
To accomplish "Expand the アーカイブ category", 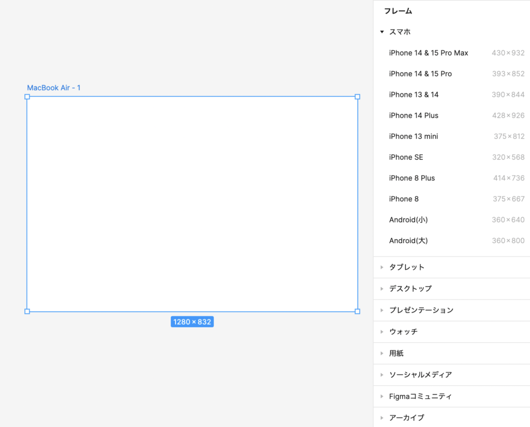I will 406,418.
